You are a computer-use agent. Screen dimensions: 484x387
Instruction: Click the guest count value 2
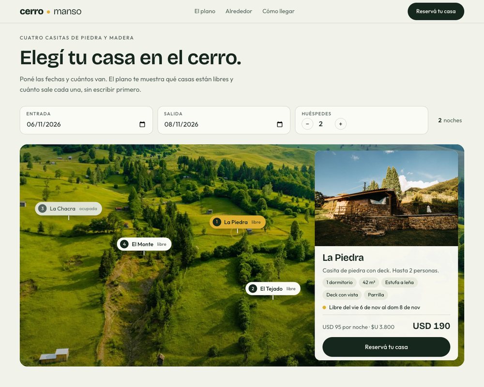pyautogui.click(x=321, y=124)
